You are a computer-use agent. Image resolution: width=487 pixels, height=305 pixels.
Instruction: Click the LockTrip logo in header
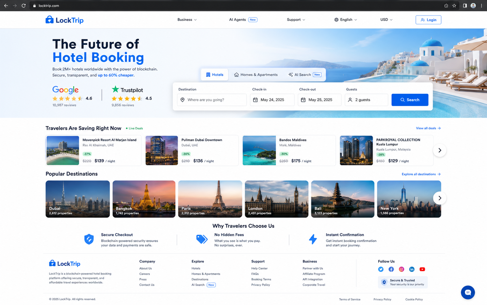(64, 20)
